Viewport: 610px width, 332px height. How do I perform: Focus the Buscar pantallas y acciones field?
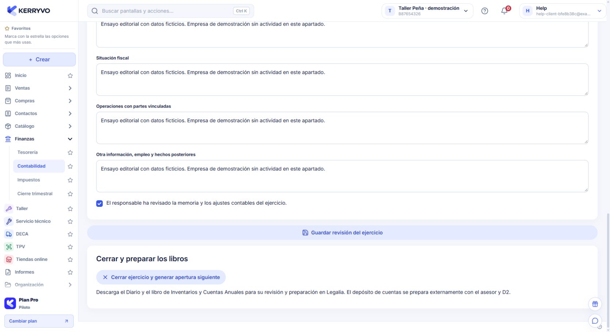171,11
